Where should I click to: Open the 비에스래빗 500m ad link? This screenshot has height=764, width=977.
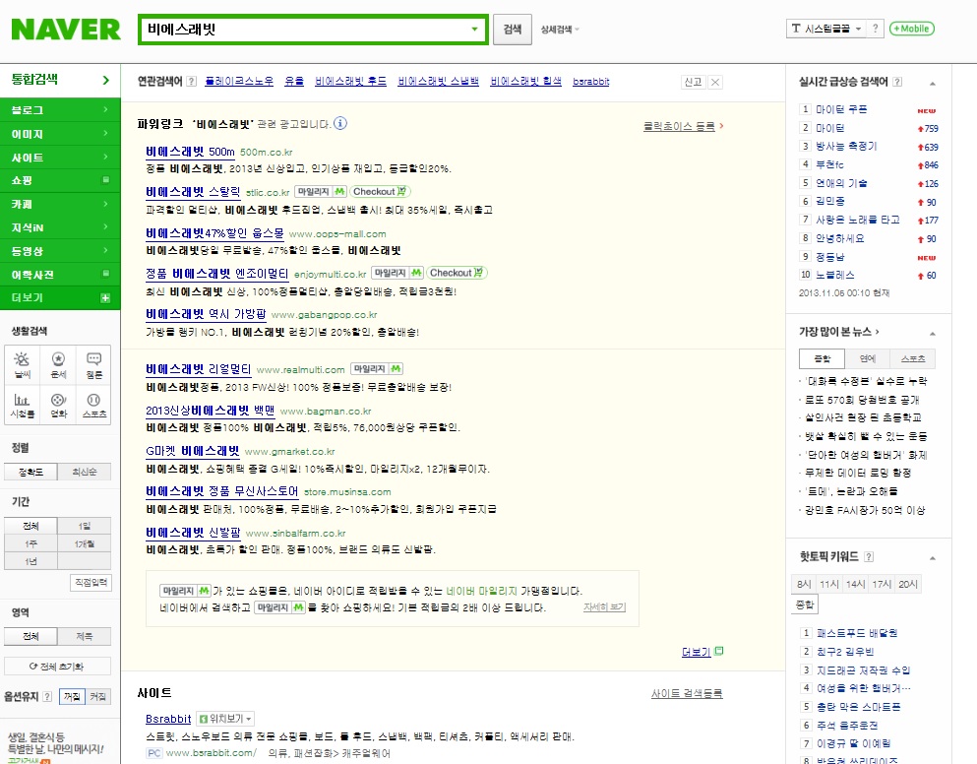(x=190, y=152)
